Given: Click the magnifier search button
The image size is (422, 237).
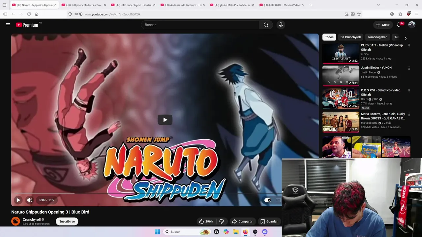Looking at the screenshot, I should click(266, 25).
